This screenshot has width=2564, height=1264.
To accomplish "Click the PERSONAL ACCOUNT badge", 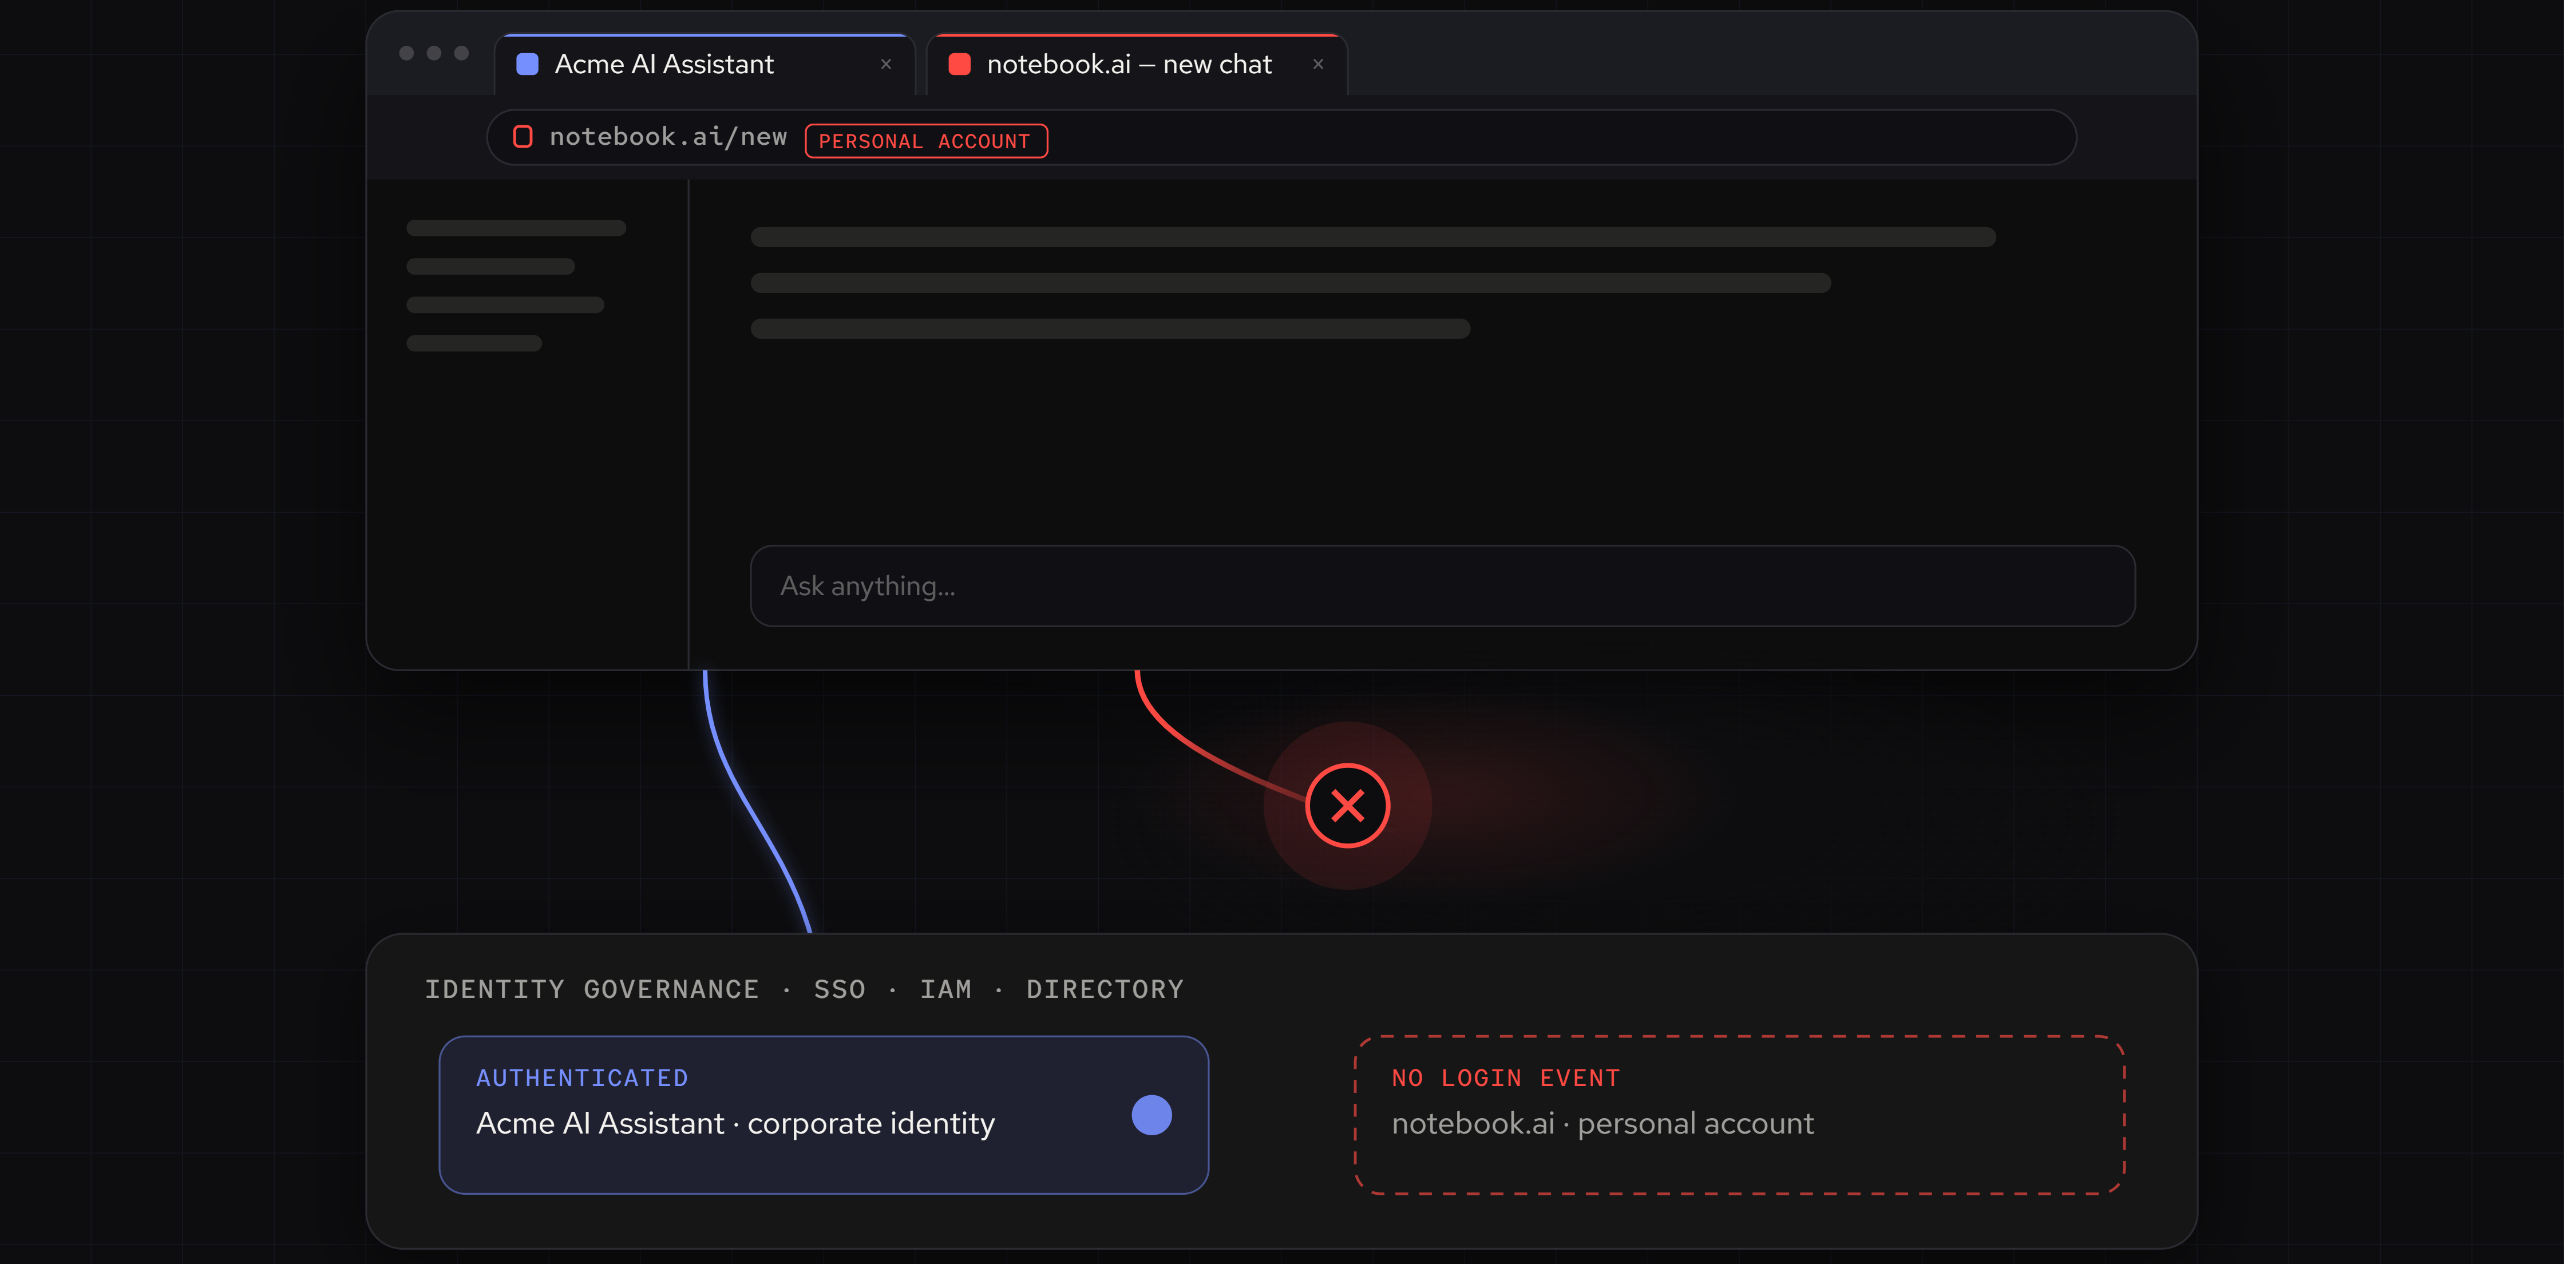I will click(925, 141).
